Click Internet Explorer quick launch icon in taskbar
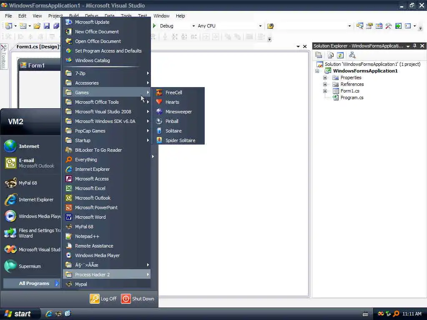The image size is (427, 320). tap(49, 314)
